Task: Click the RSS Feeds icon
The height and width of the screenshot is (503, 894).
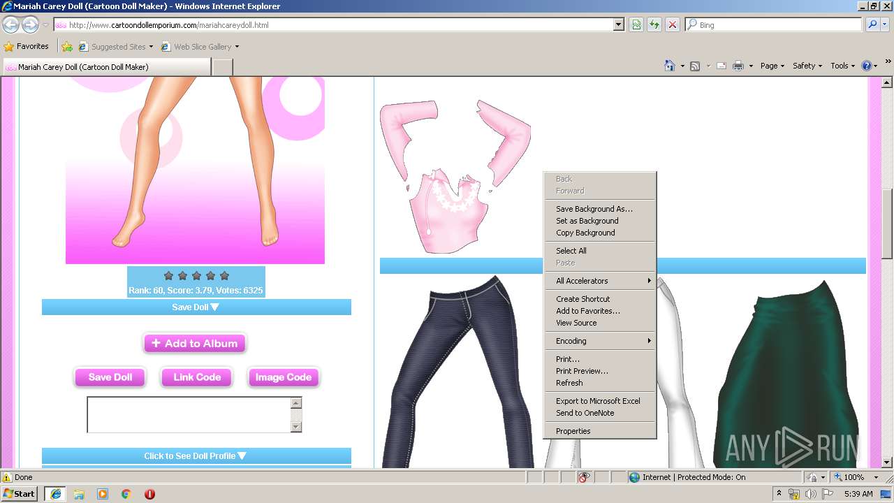Action: coord(695,66)
